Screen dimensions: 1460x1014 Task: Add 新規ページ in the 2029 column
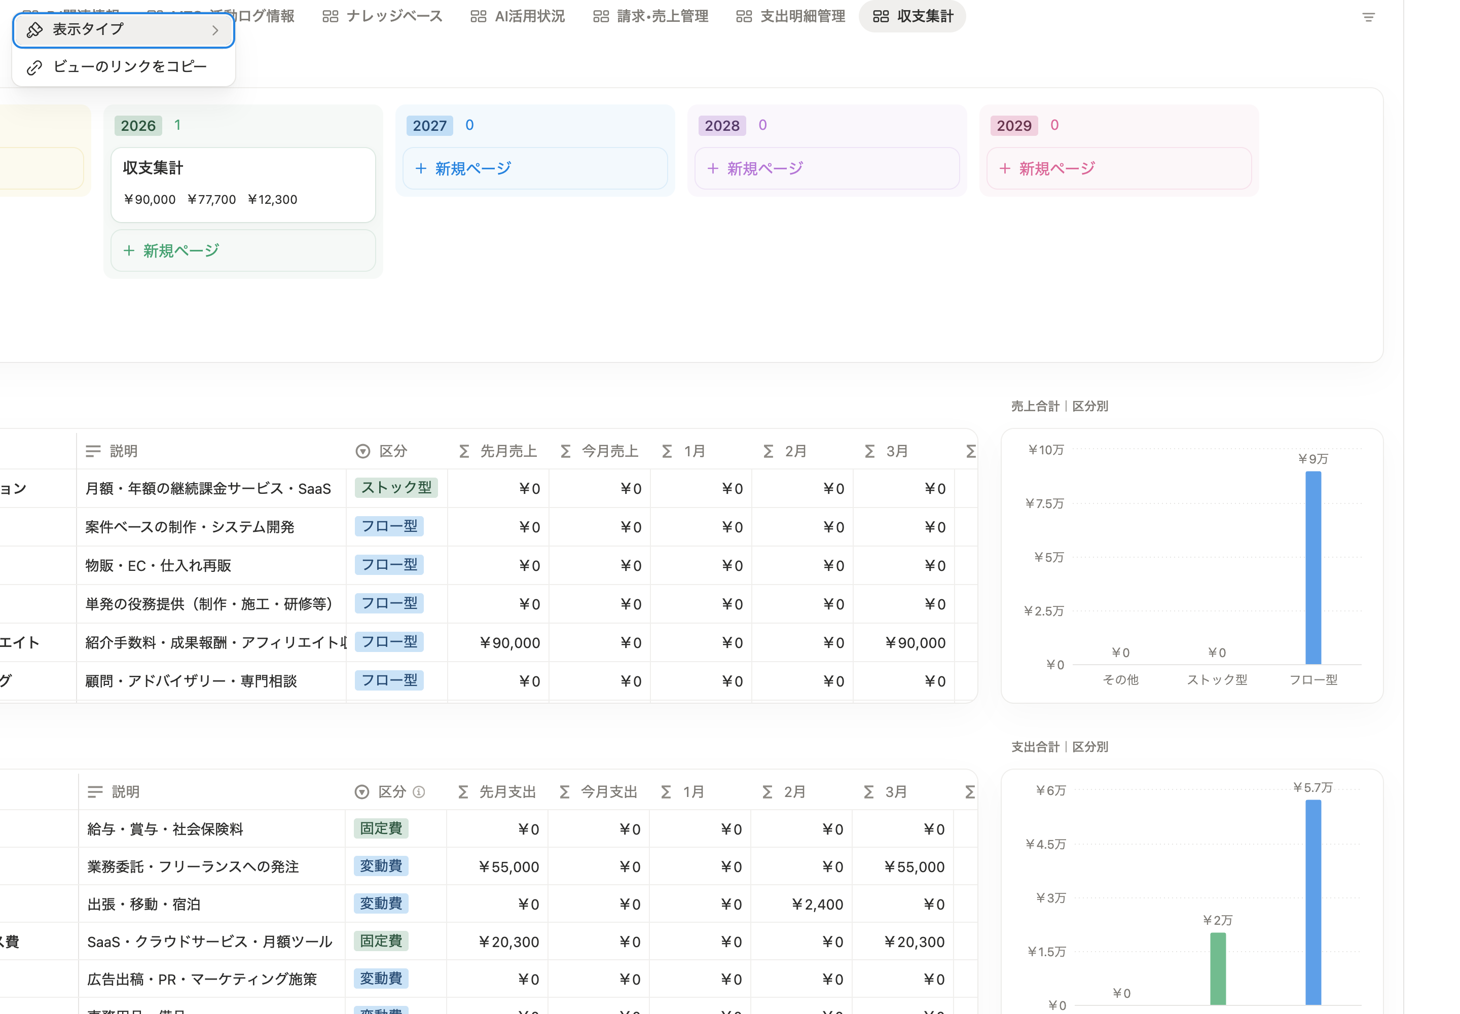pyautogui.click(x=1119, y=168)
